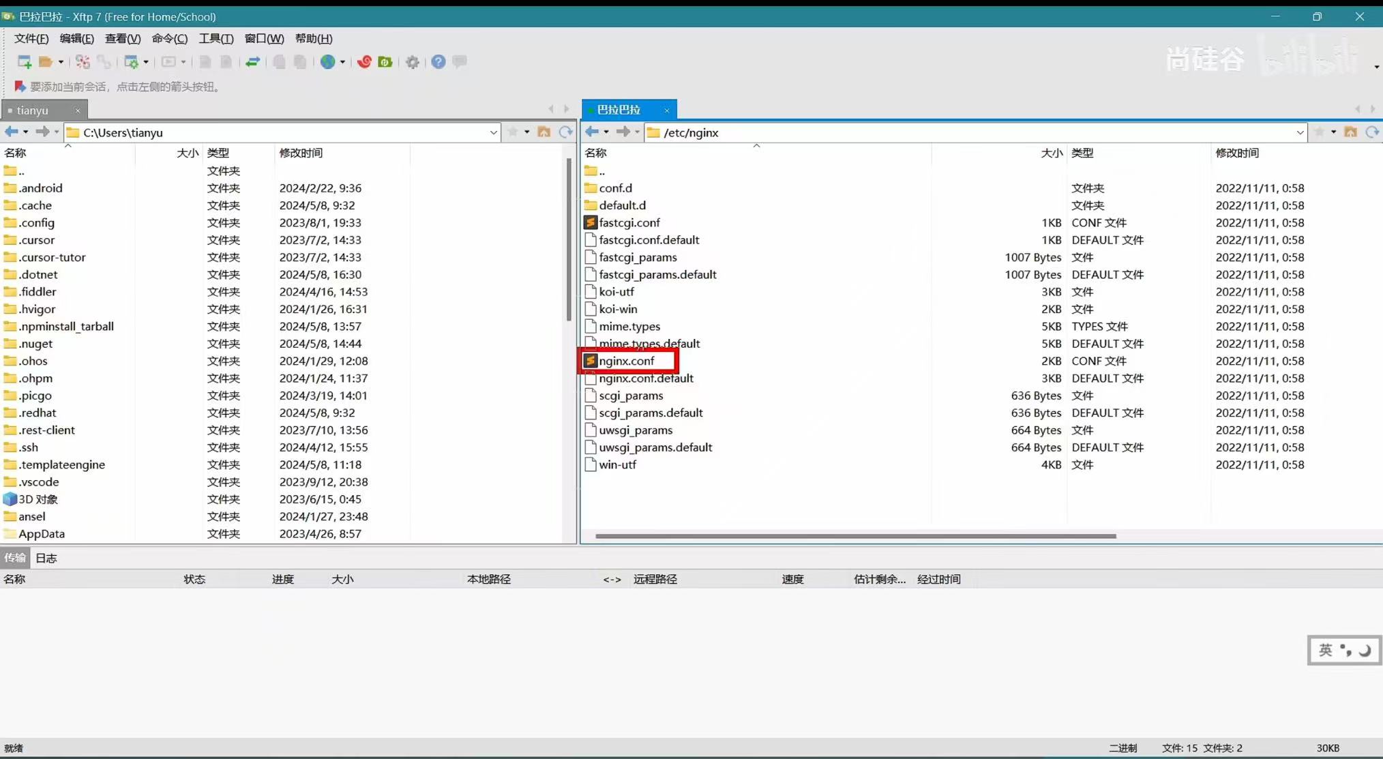Image resolution: width=1383 pixels, height=759 pixels.
Task: Select nginx.conf in remote list
Action: pyautogui.click(x=626, y=361)
